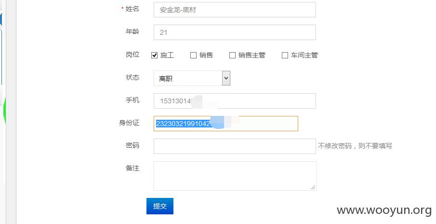Select the 手机 phone number field
This screenshot has height=224, width=436.
pos(235,101)
